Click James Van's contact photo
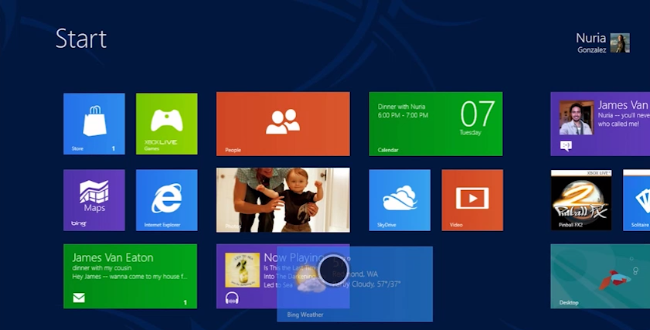The width and height of the screenshot is (650, 330). (577, 117)
